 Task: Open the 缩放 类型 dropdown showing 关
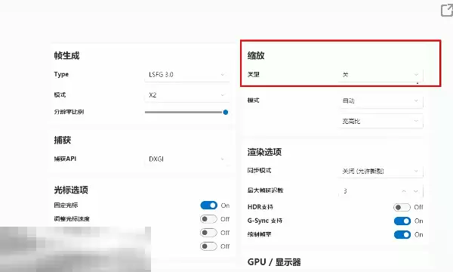[381, 75]
